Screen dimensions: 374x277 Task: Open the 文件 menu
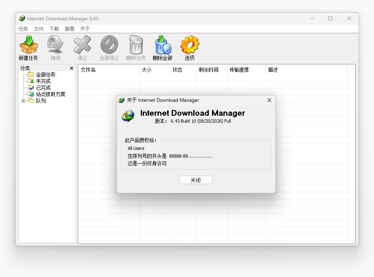pyautogui.click(x=39, y=29)
